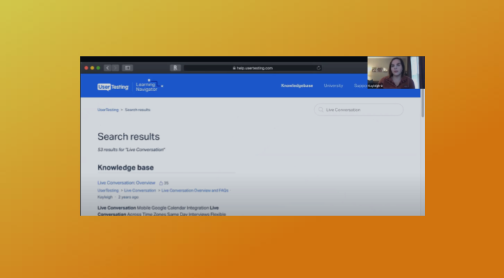Screen dimensions: 504x278
Task: Select the '53 results' summary text
Action: (x=131, y=149)
